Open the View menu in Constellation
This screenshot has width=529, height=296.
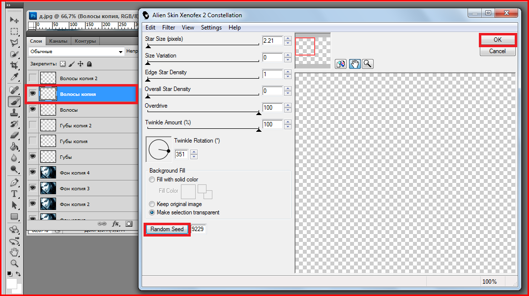click(x=188, y=28)
